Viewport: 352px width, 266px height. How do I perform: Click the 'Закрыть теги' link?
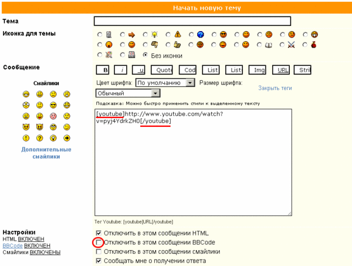(275, 88)
